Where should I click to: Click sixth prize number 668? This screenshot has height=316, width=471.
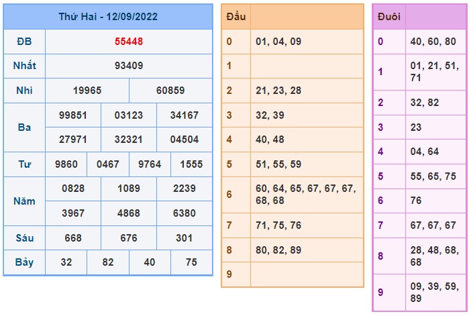tap(73, 238)
